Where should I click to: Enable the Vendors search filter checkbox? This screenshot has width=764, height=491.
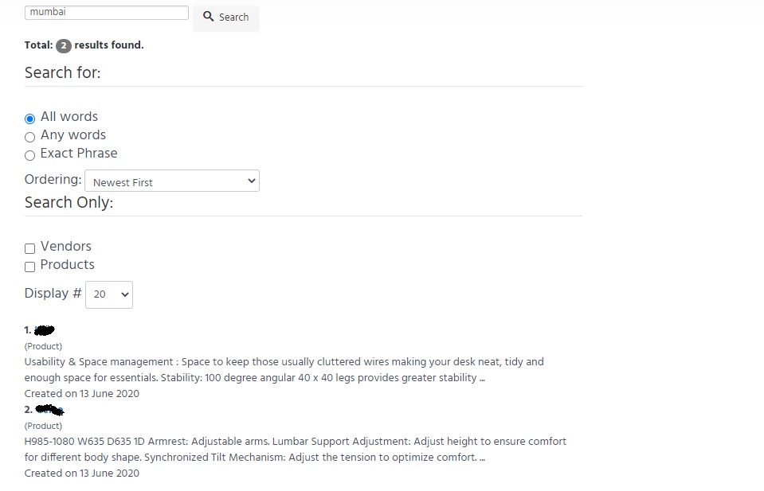[30, 248]
